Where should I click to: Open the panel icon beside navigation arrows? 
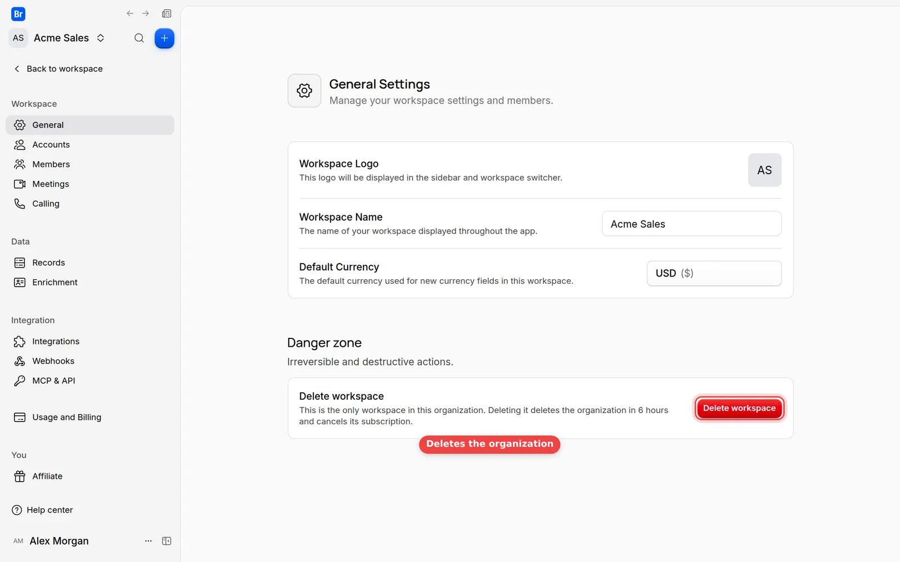pyautogui.click(x=166, y=13)
